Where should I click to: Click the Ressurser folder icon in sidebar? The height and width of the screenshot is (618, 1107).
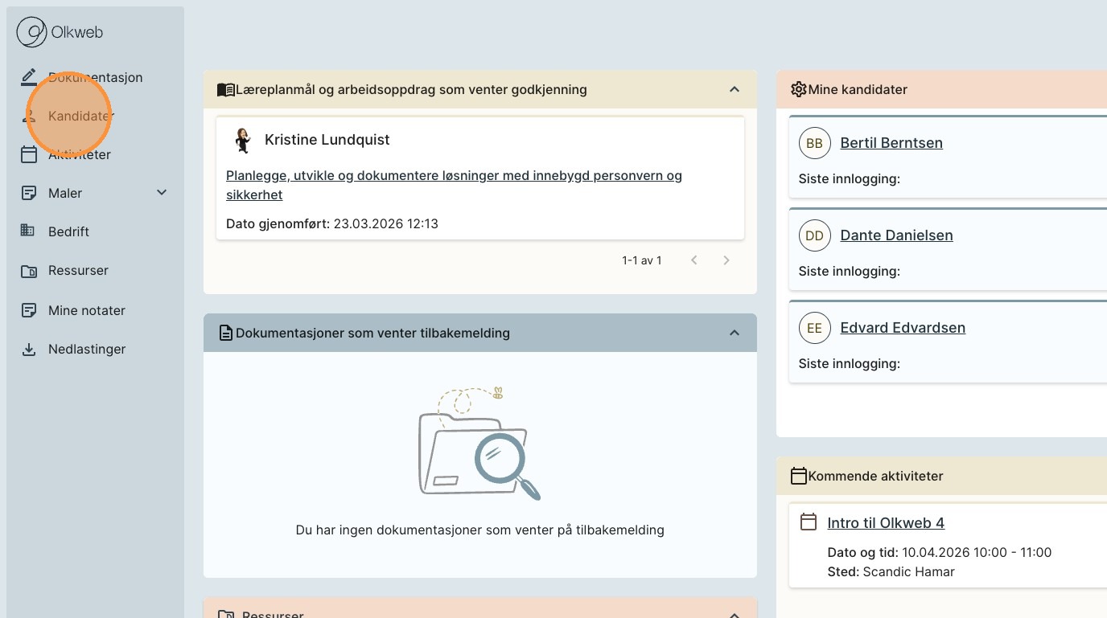point(29,271)
